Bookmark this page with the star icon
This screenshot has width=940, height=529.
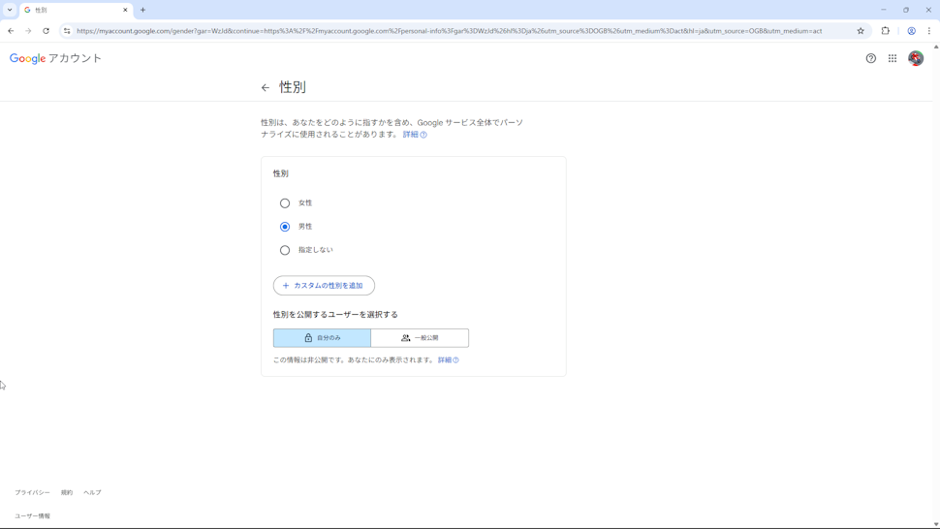tap(860, 31)
